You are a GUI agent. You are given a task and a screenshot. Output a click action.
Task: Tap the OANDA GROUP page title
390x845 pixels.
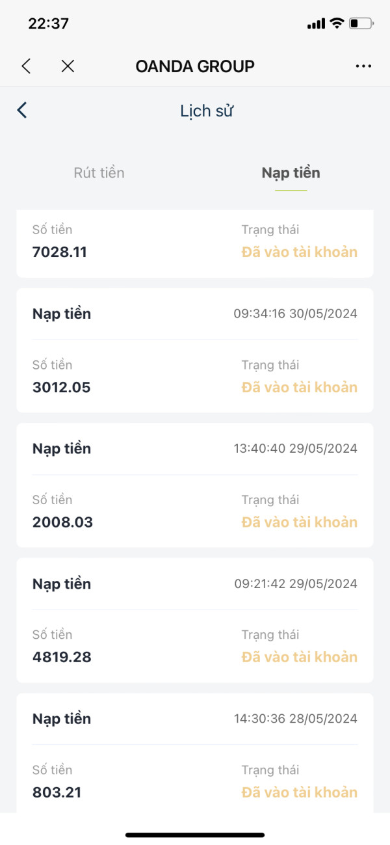tap(195, 66)
